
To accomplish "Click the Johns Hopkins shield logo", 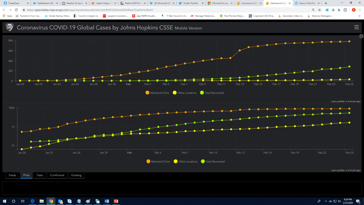I will [10, 27].
